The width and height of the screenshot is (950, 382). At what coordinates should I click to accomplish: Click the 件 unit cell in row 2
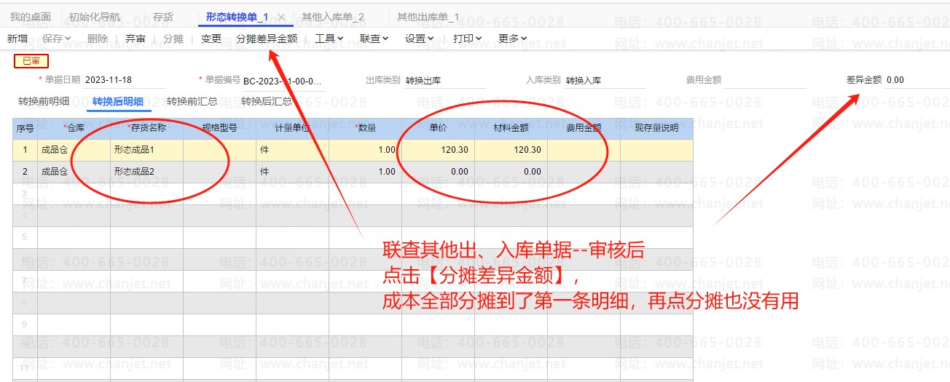click(292, 172)
